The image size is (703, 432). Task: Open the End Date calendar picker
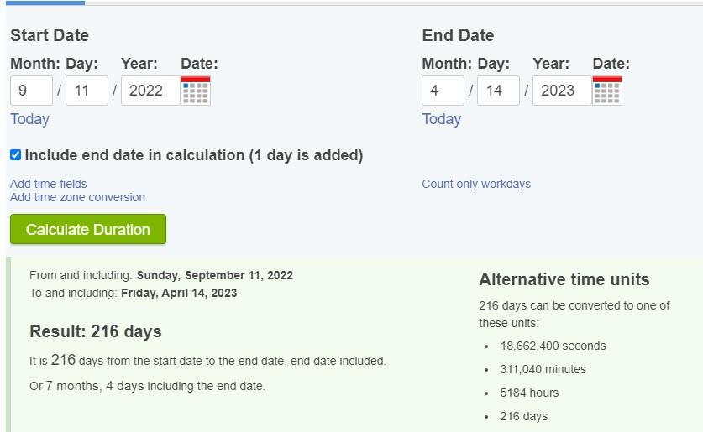607,91
